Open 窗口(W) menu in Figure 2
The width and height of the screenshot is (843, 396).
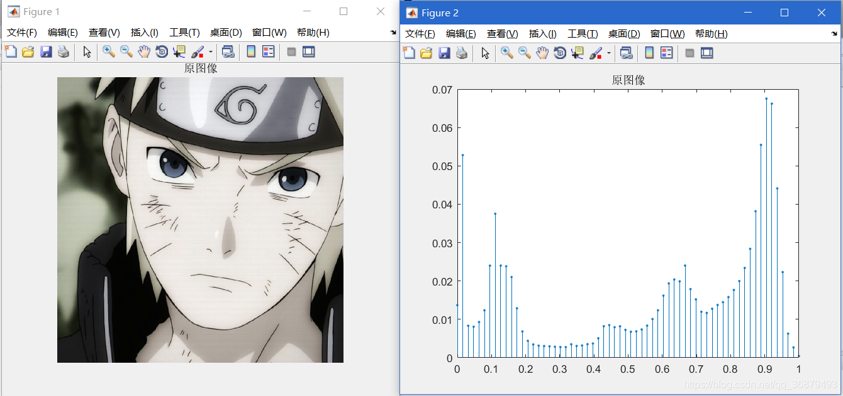[x=667, y=34]
